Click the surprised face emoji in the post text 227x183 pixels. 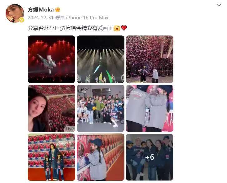117,28
